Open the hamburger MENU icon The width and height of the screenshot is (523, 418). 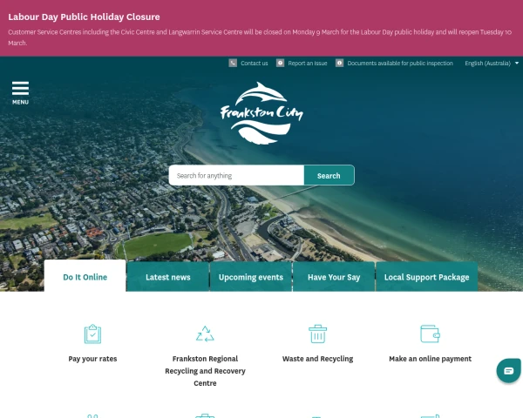(x=20, y=92)
